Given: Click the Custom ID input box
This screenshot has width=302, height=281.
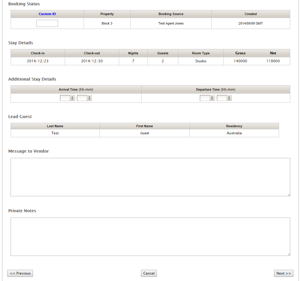Looking at the screenshot, I should click(47, 23).
